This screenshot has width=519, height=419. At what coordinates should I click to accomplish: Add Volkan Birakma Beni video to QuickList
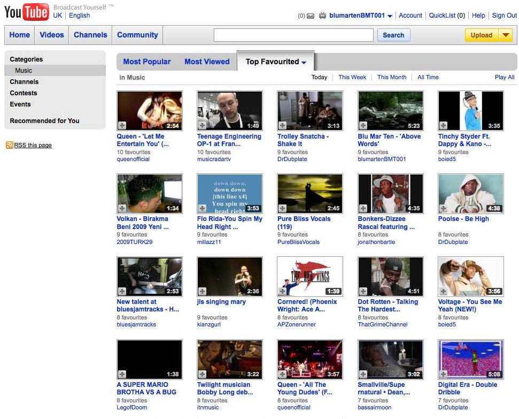(x=122, y=208)
